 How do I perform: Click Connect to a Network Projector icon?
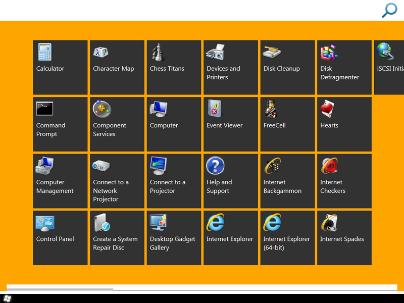point(101,166)
